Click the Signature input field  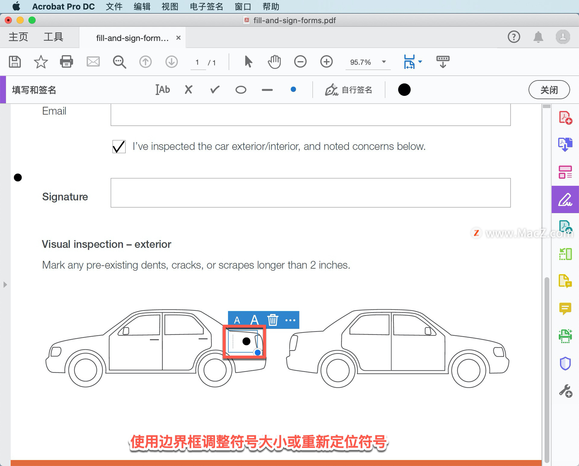point(311,193)
